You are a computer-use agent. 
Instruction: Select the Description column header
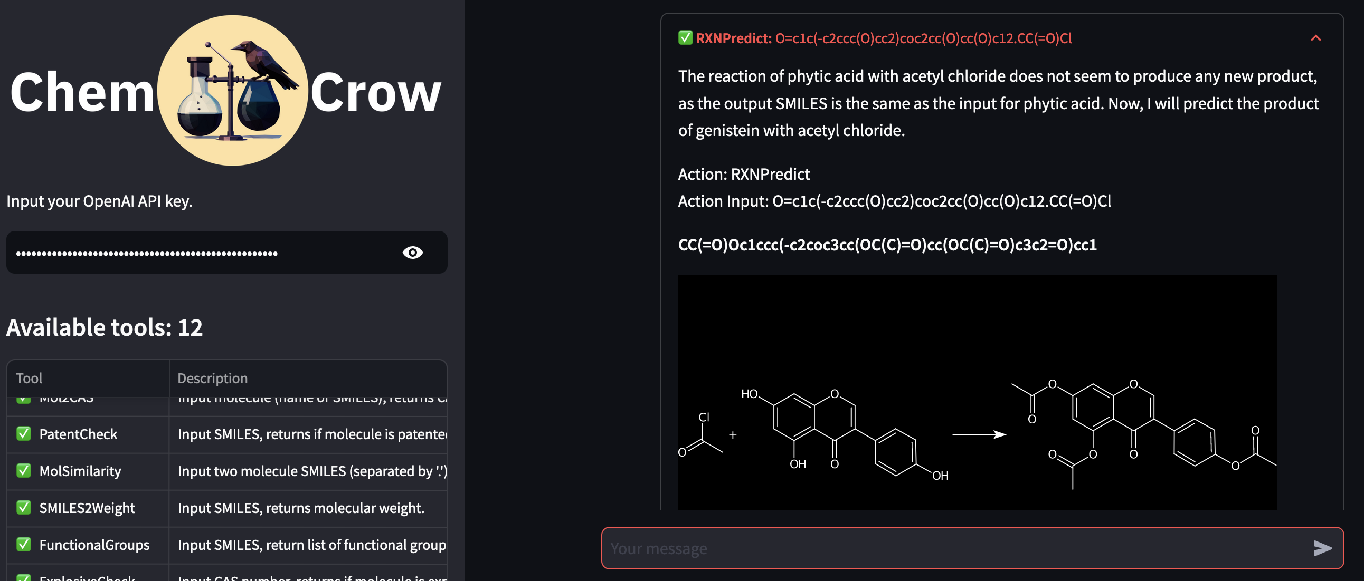(213, 378)
